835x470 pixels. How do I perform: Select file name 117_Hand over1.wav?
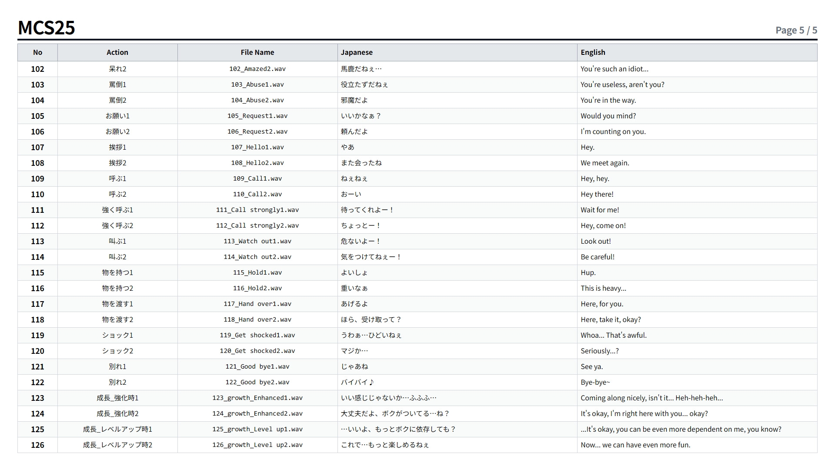[x=257, y=304]
